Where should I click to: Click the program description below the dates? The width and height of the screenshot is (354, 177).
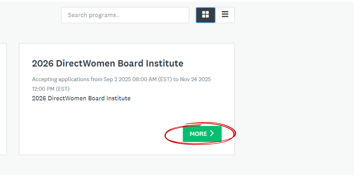click(x=81, y=98)
